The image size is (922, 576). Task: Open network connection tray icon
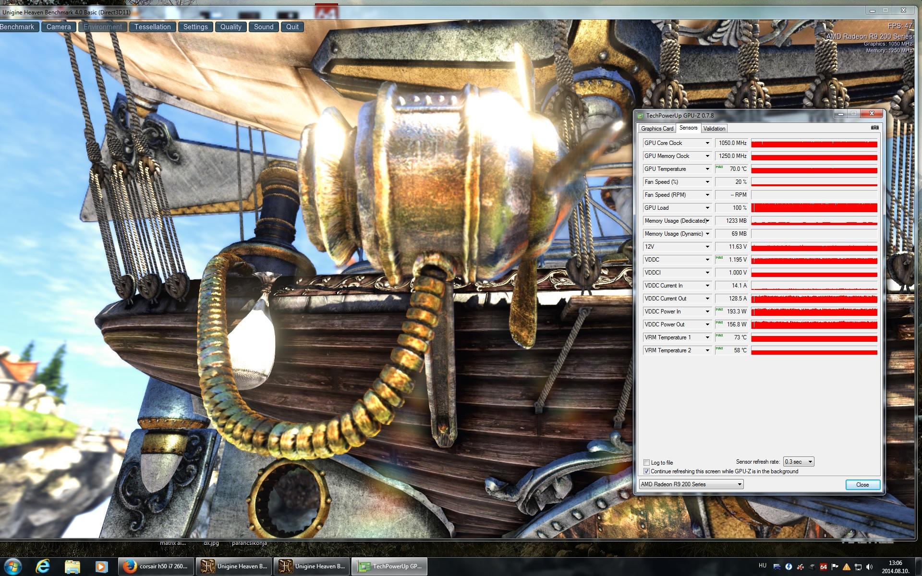tap(858, 567)
